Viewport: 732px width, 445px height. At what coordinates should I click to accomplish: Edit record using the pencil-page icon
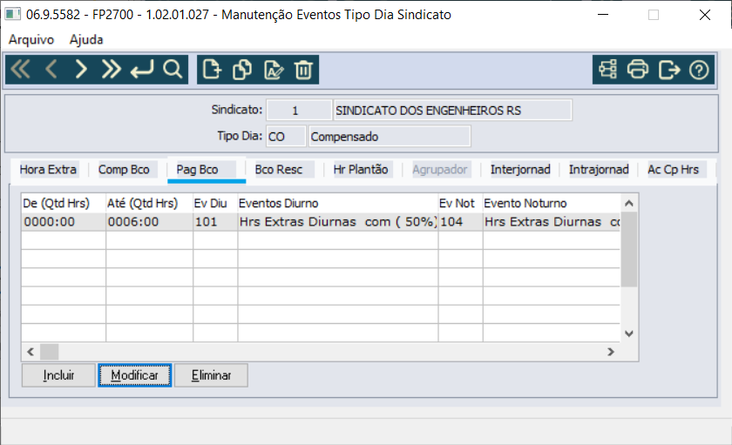tap(273, 70)
